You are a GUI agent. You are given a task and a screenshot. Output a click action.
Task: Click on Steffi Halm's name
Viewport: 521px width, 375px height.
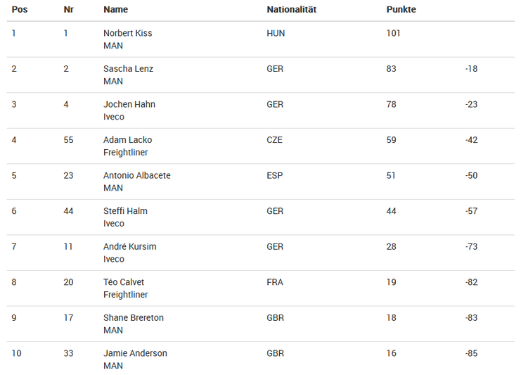point(125,211)
